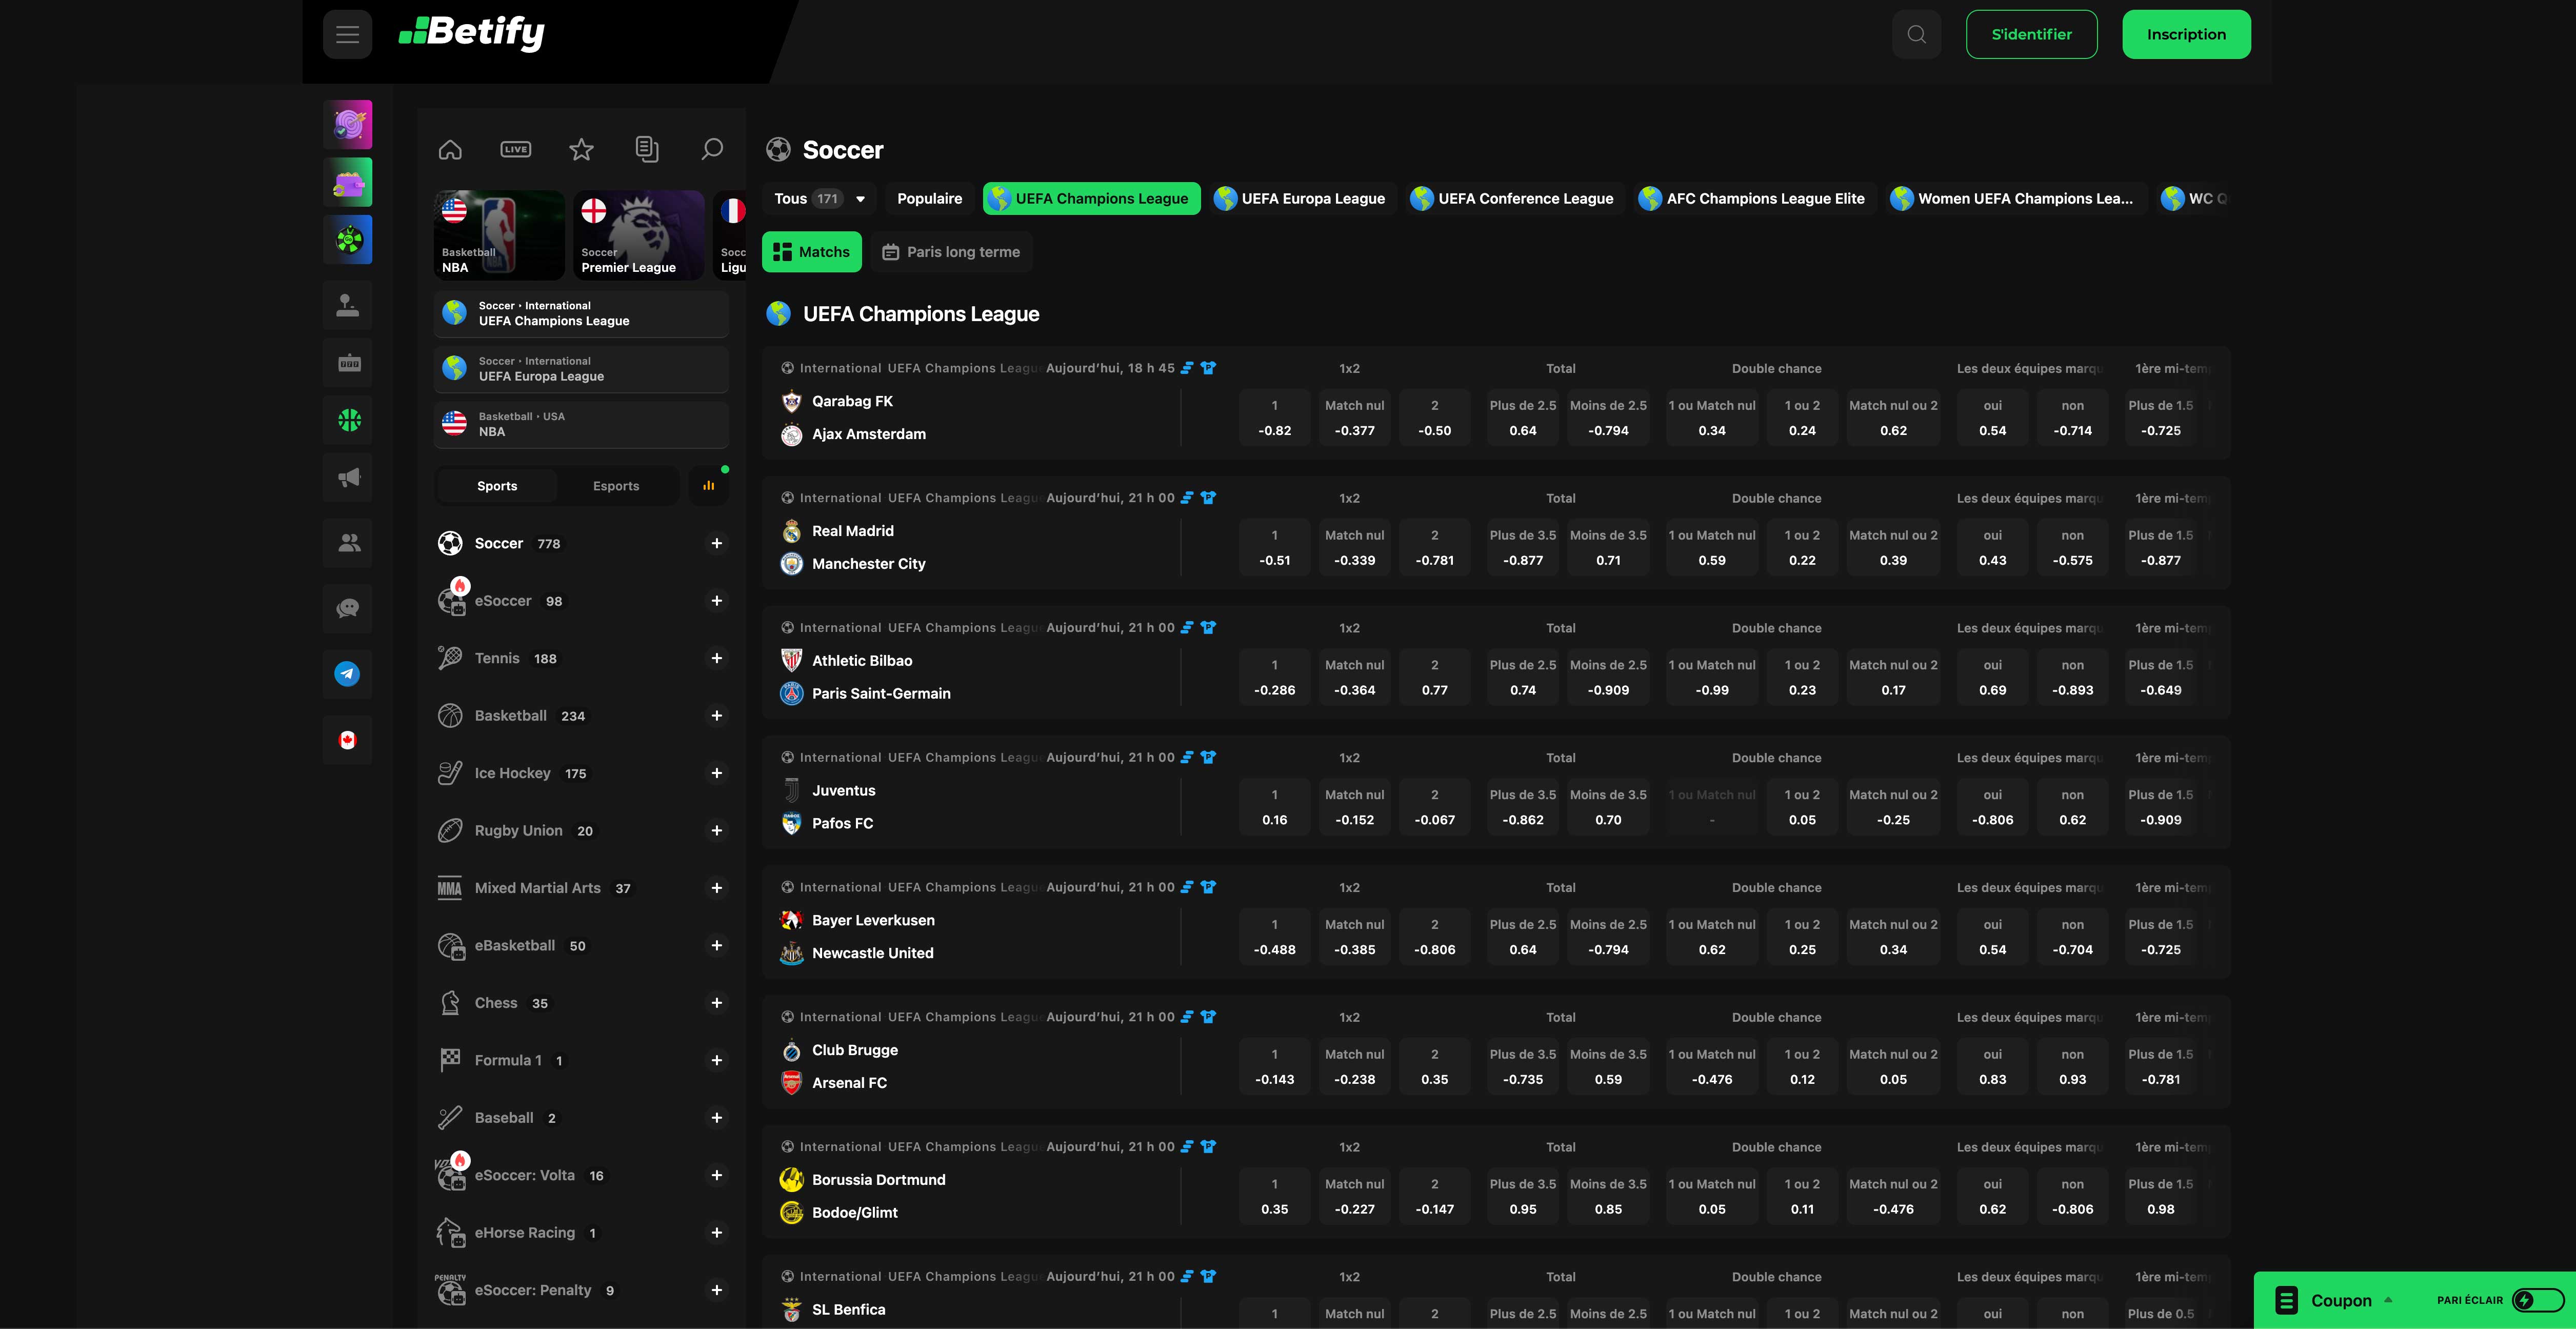This screenshot has width=2576, height=1329.
Task: Open the Telegram icon in the left rail
Action: point(347,673)
